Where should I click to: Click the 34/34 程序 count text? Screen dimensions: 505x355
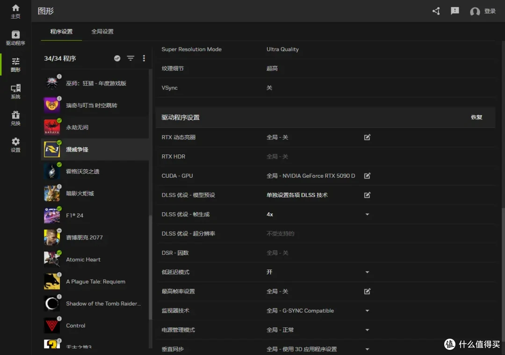tap(60, 58)
